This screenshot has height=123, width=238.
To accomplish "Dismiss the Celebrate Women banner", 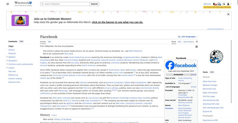I will [228, 14].
